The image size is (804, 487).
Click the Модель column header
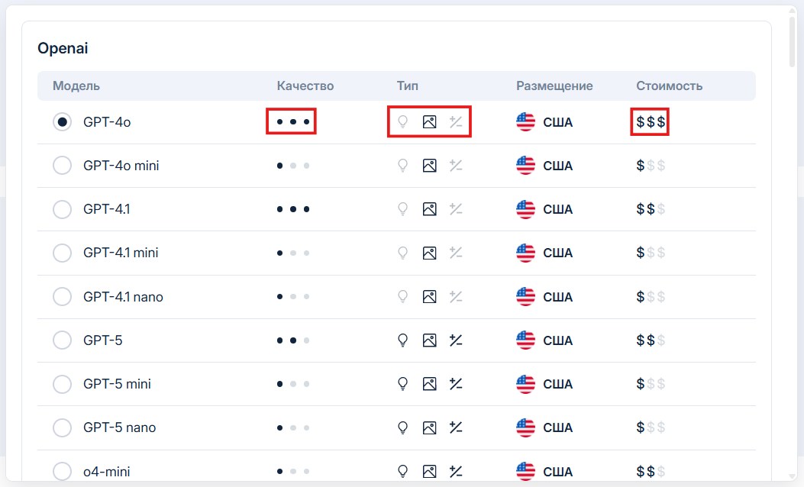coord(76,85)
